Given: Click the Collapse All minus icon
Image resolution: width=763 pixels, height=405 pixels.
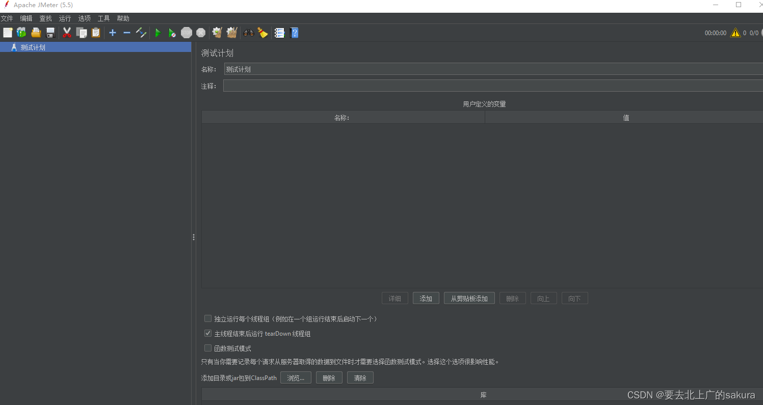Looking at the screenshot, I should click(126, 33).
